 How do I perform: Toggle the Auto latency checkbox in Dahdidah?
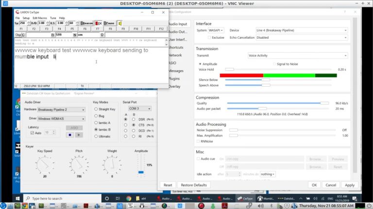click(32, 133)
